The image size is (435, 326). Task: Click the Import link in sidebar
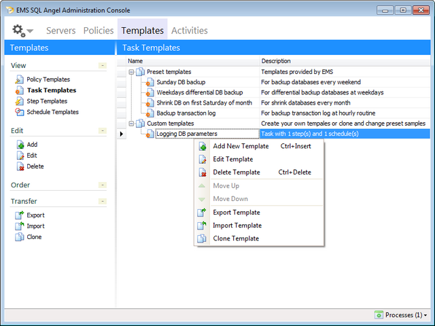click(35, 226)
